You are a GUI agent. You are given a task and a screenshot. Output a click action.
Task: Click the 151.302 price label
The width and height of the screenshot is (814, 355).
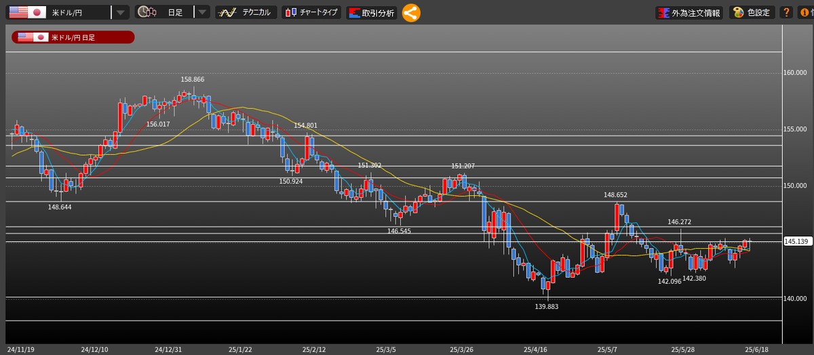(370, 165)
